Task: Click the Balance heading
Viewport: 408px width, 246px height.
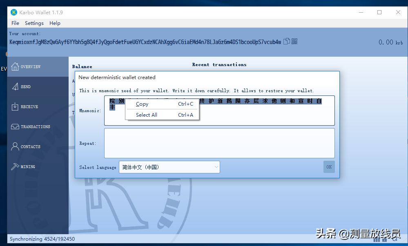Action: 82,66
